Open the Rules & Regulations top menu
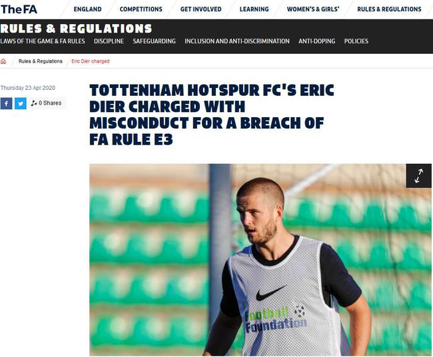This screenshot has height=357, width=433. click(x=389, y=9)
